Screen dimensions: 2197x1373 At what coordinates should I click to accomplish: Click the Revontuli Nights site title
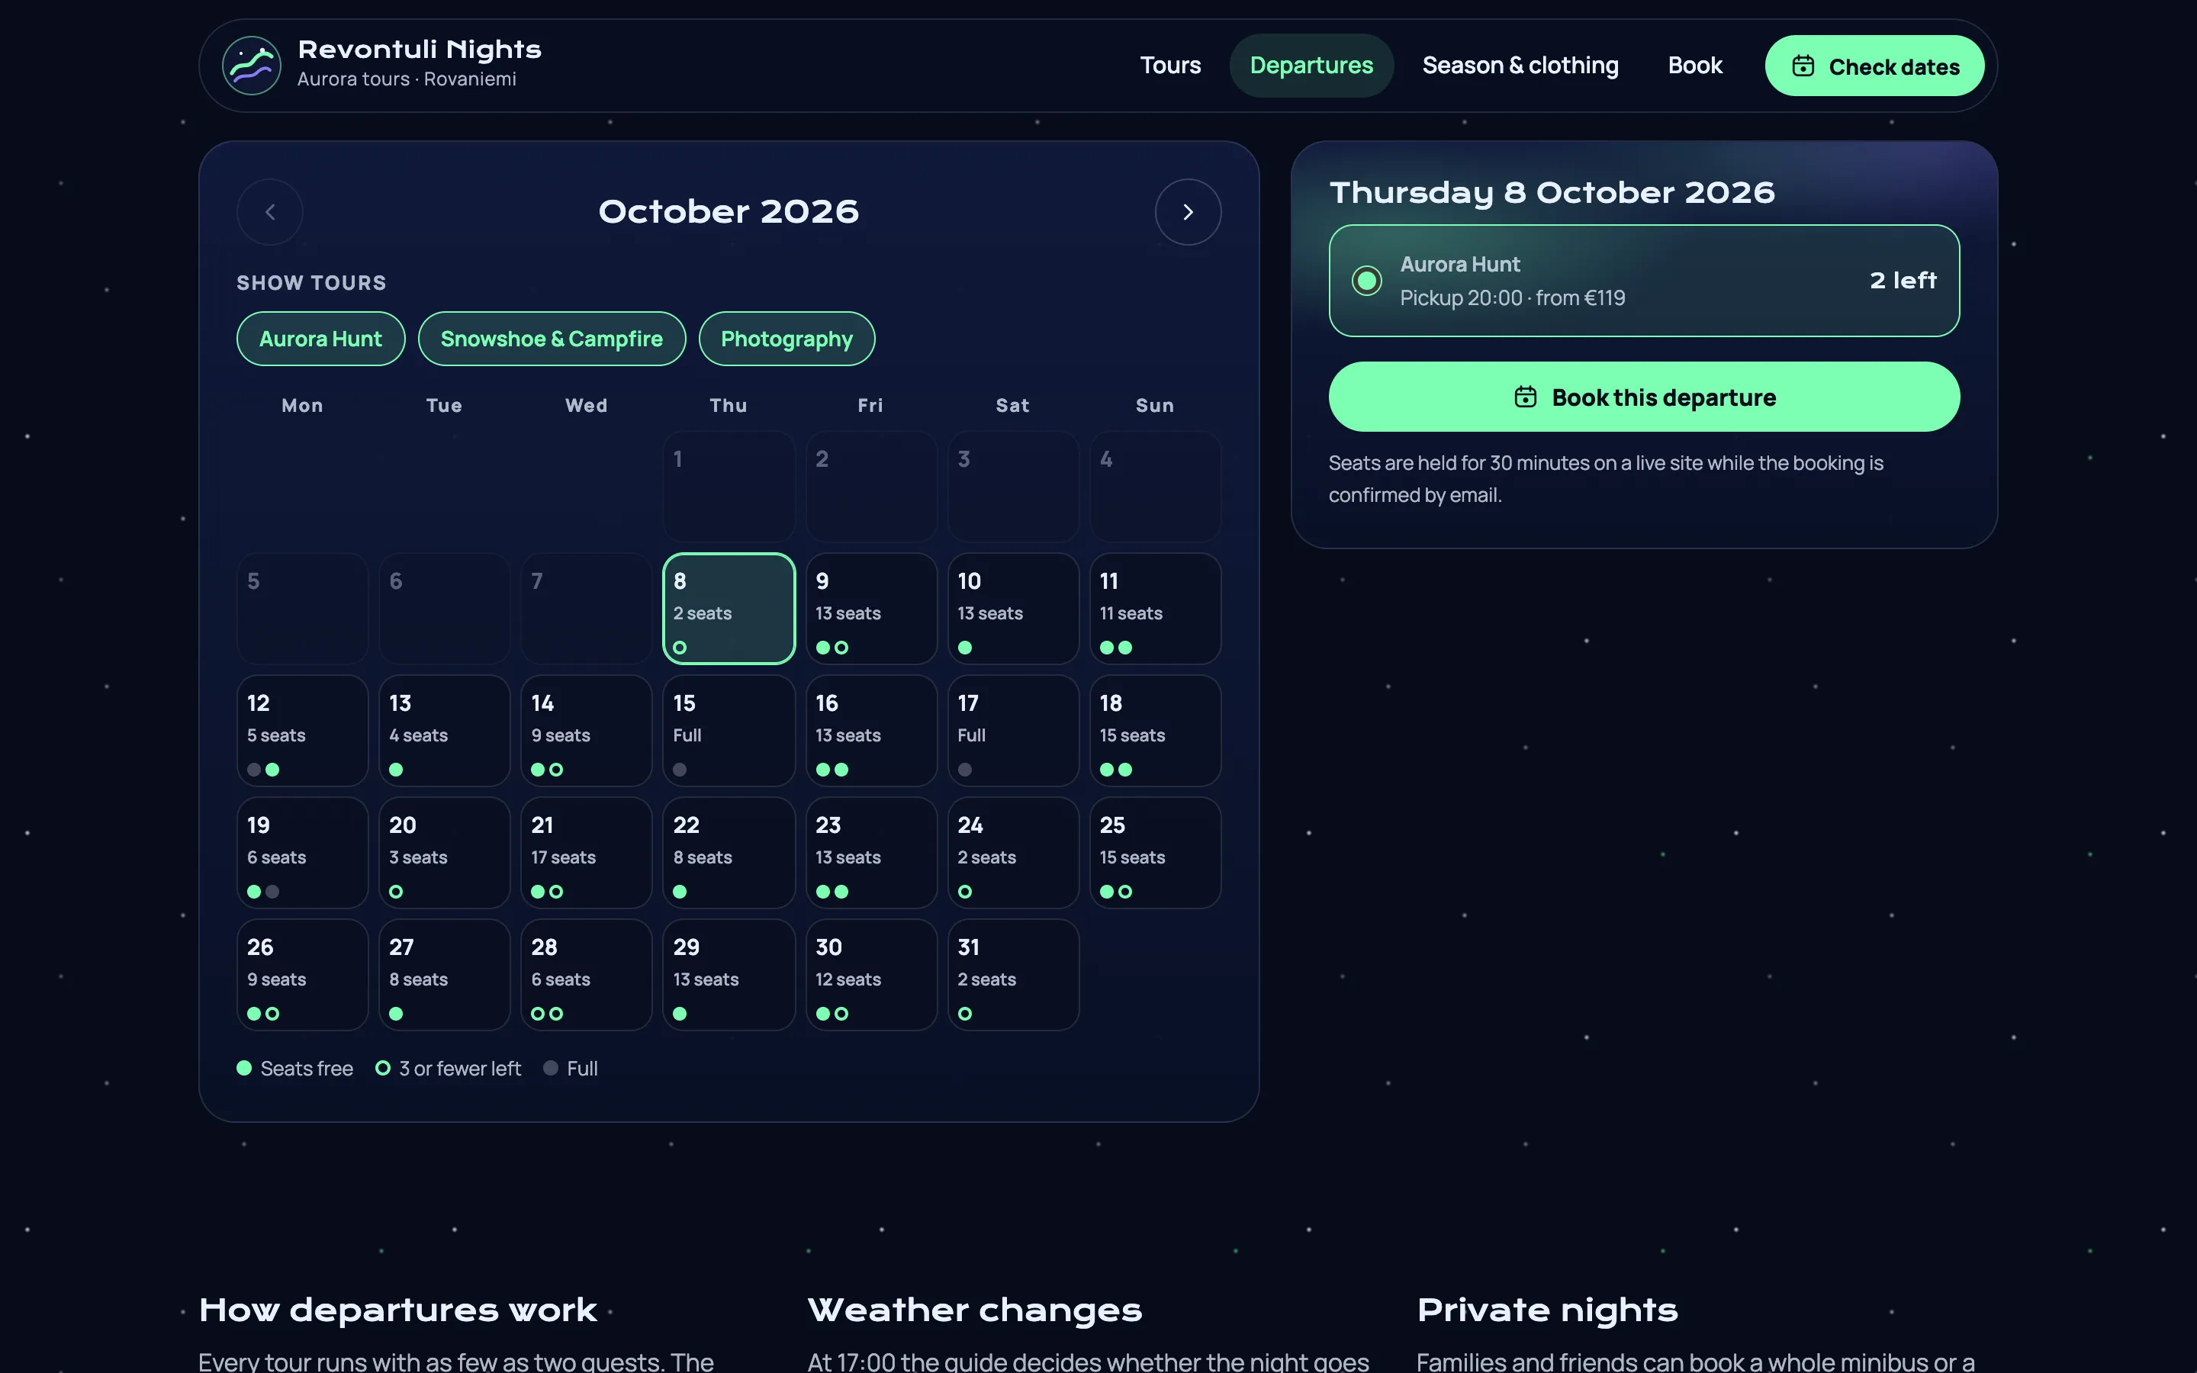[x=420, y=49]
